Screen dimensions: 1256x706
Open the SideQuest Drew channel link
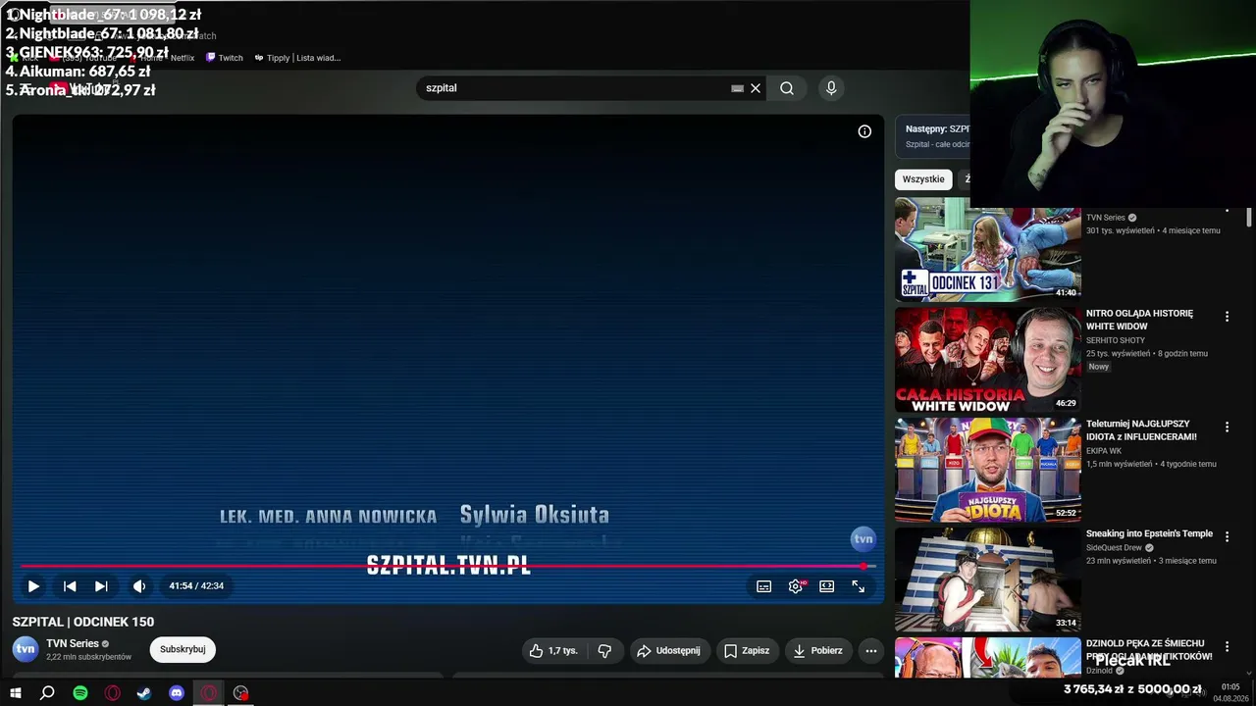pyautogui.click(x=1114, y=548)
